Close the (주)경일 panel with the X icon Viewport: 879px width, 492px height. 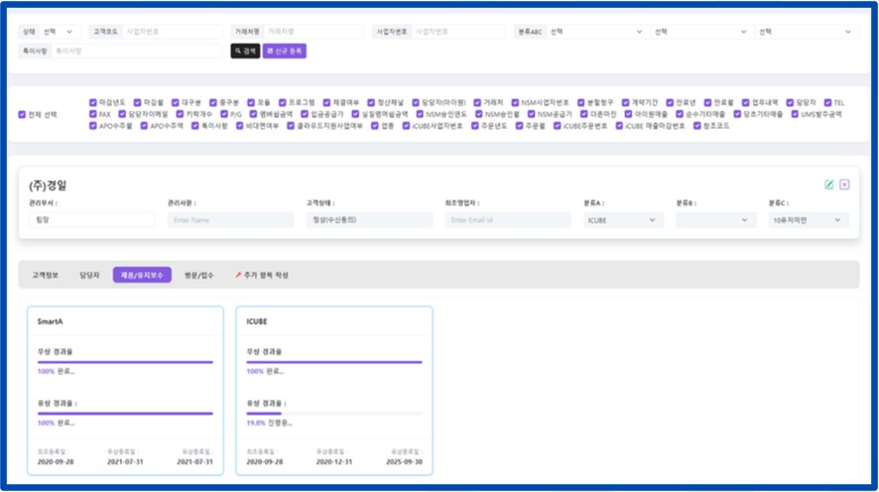click(844, 184)
